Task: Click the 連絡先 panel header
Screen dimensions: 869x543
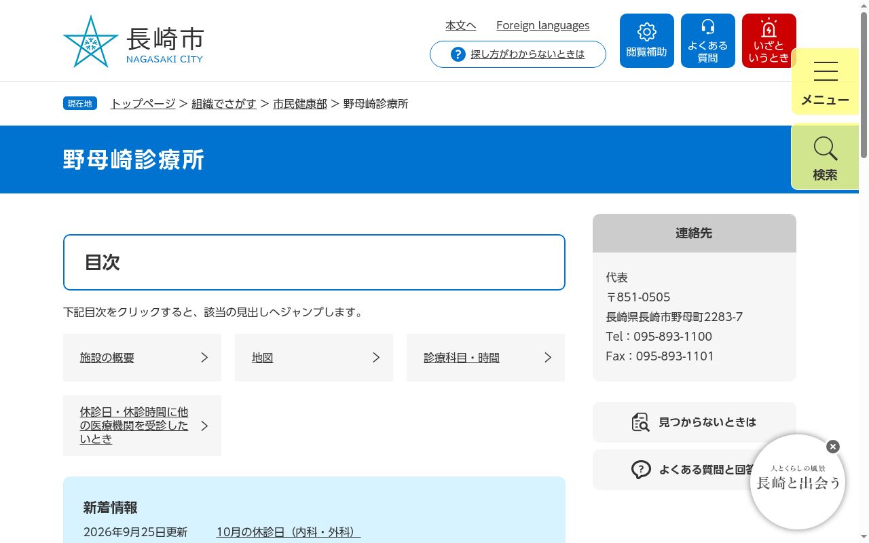Action: [694, 233]
